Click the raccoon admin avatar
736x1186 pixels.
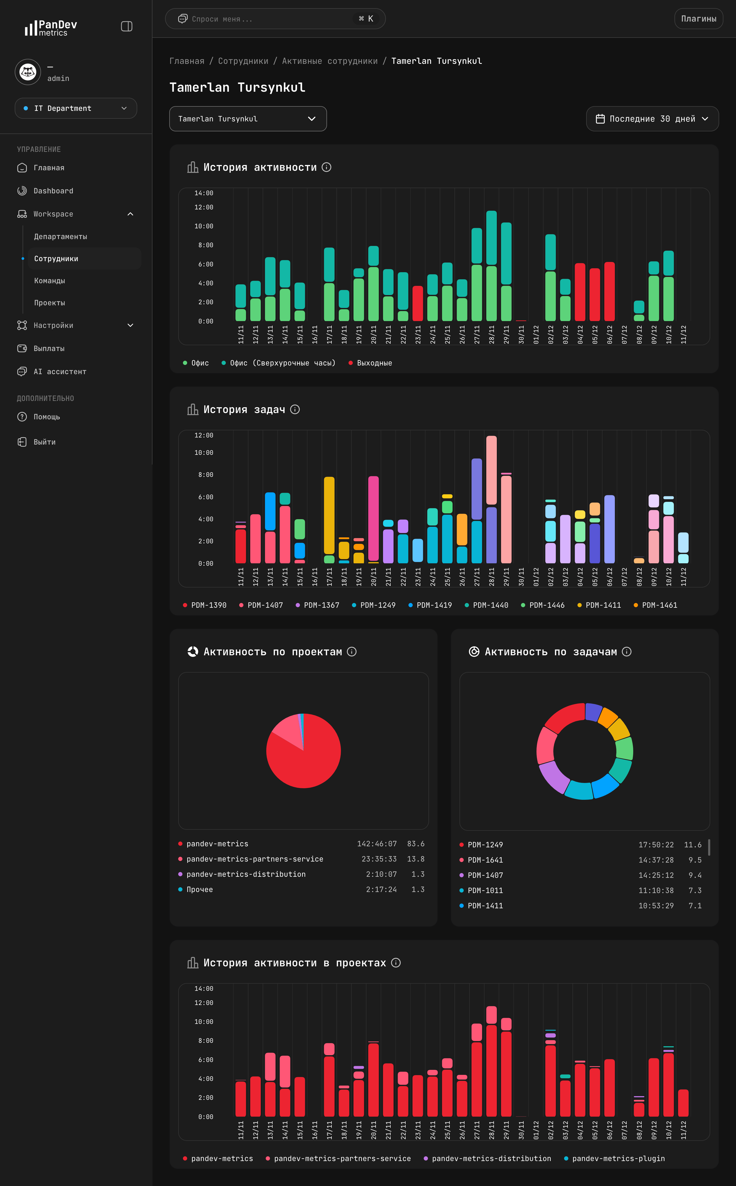coord(28,73)
